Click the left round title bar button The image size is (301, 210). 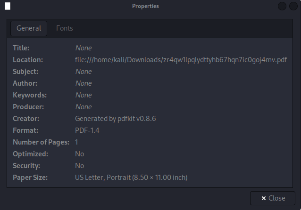[282, 6]
